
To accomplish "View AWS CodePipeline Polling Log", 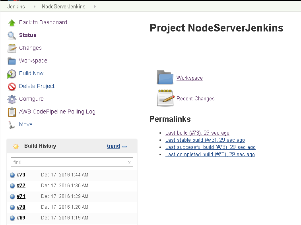I will [x=57, y=112].
